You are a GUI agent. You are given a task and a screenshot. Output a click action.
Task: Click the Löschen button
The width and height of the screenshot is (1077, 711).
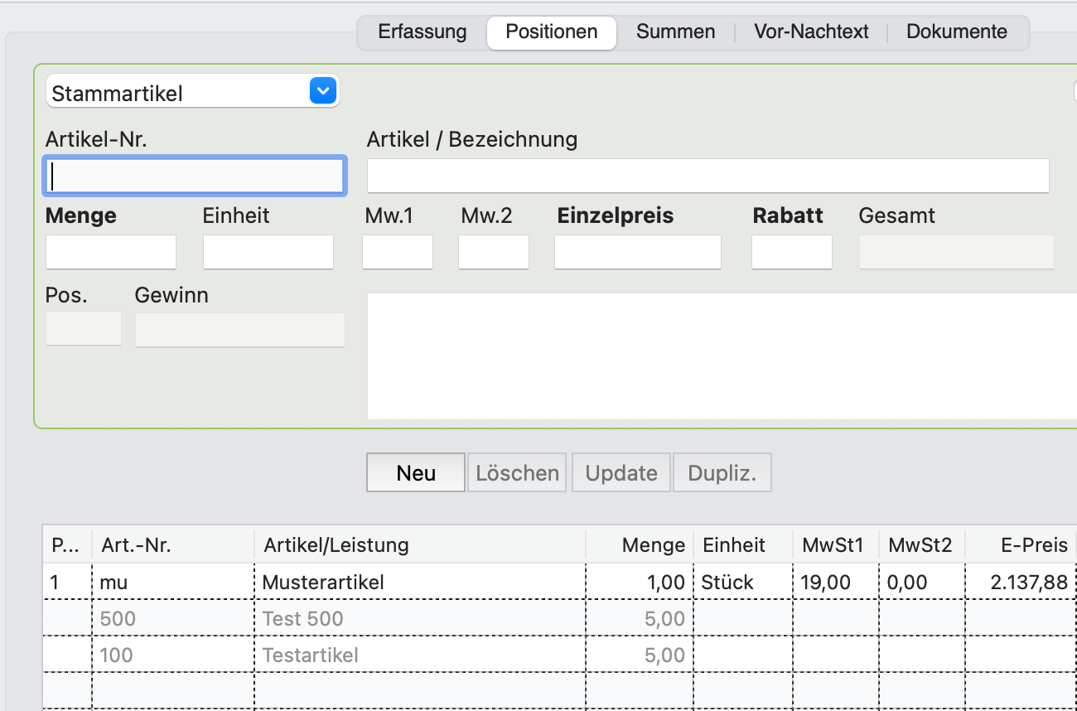[516, 472]
